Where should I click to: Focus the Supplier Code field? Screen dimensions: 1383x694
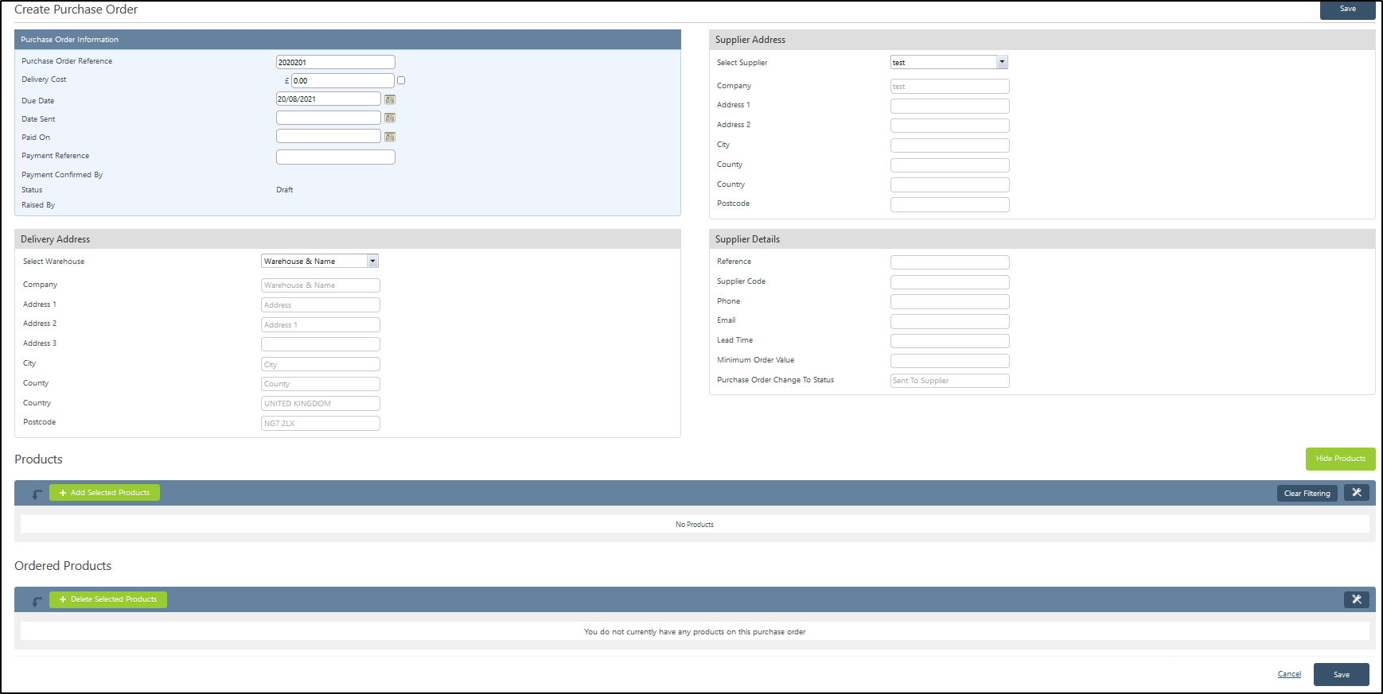[x=950, y=282]
